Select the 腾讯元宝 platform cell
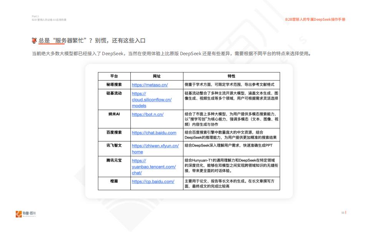This screenshot has width=378, height=232. click(114, 166)
